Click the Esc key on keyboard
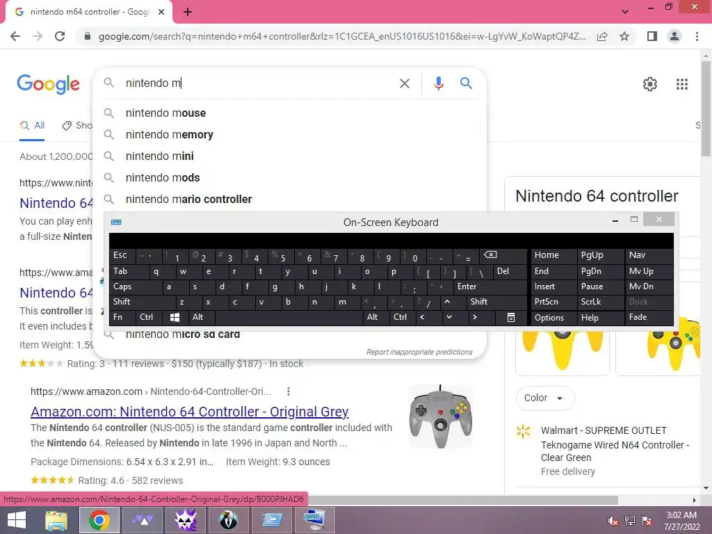Image resolution: width=712 pixels, height=534 pixels. [x=122, y=255]
